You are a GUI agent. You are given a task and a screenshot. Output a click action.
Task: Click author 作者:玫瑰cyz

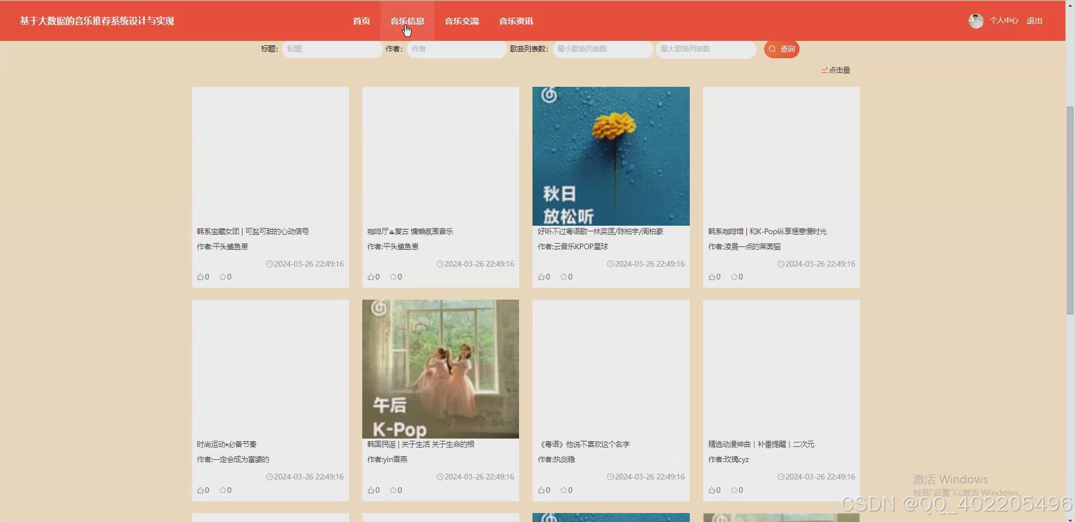[x=728, y=459]
